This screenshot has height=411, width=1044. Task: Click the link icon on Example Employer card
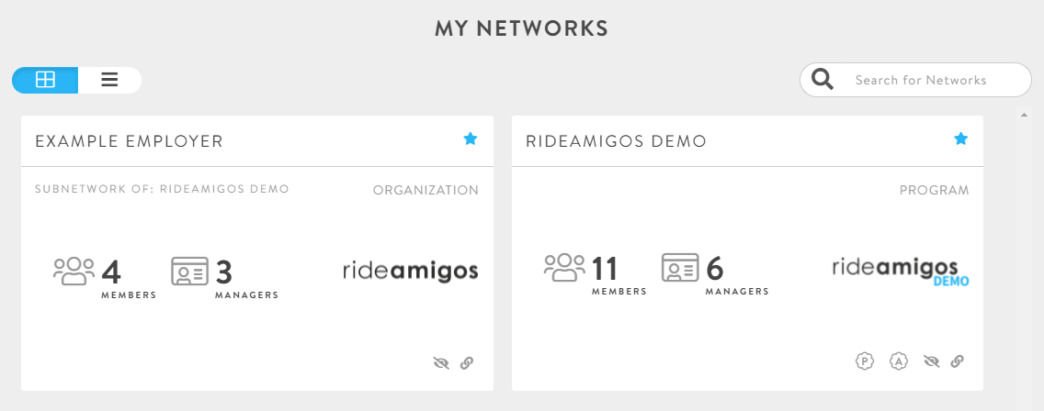(467, 363)
